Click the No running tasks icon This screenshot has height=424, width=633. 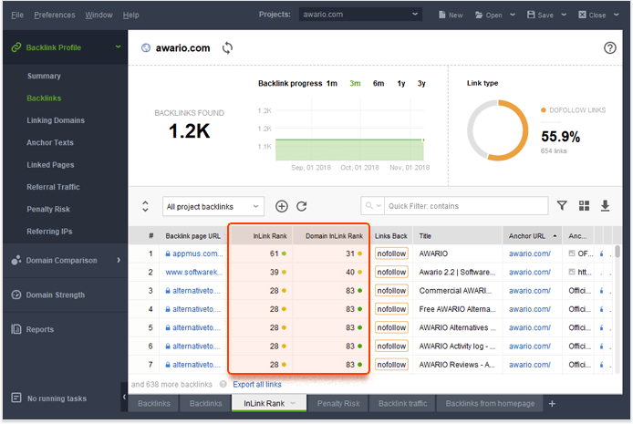click(x=16, y=398)
